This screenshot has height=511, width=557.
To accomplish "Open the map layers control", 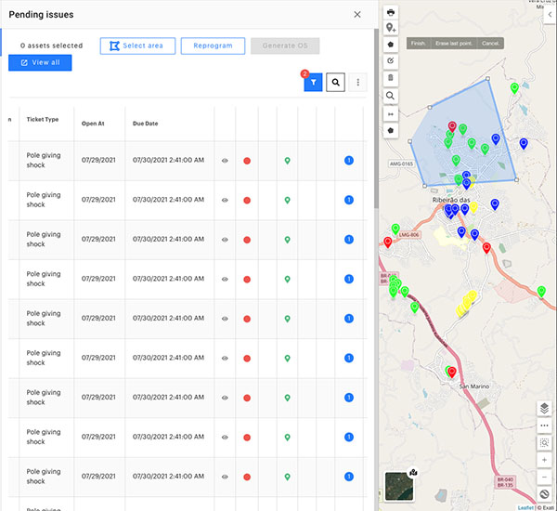I will coord(544,408).
